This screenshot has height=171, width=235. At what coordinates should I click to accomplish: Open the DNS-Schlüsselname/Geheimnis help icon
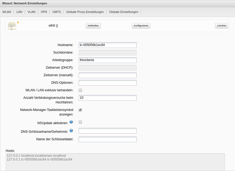tap(71, 131)
